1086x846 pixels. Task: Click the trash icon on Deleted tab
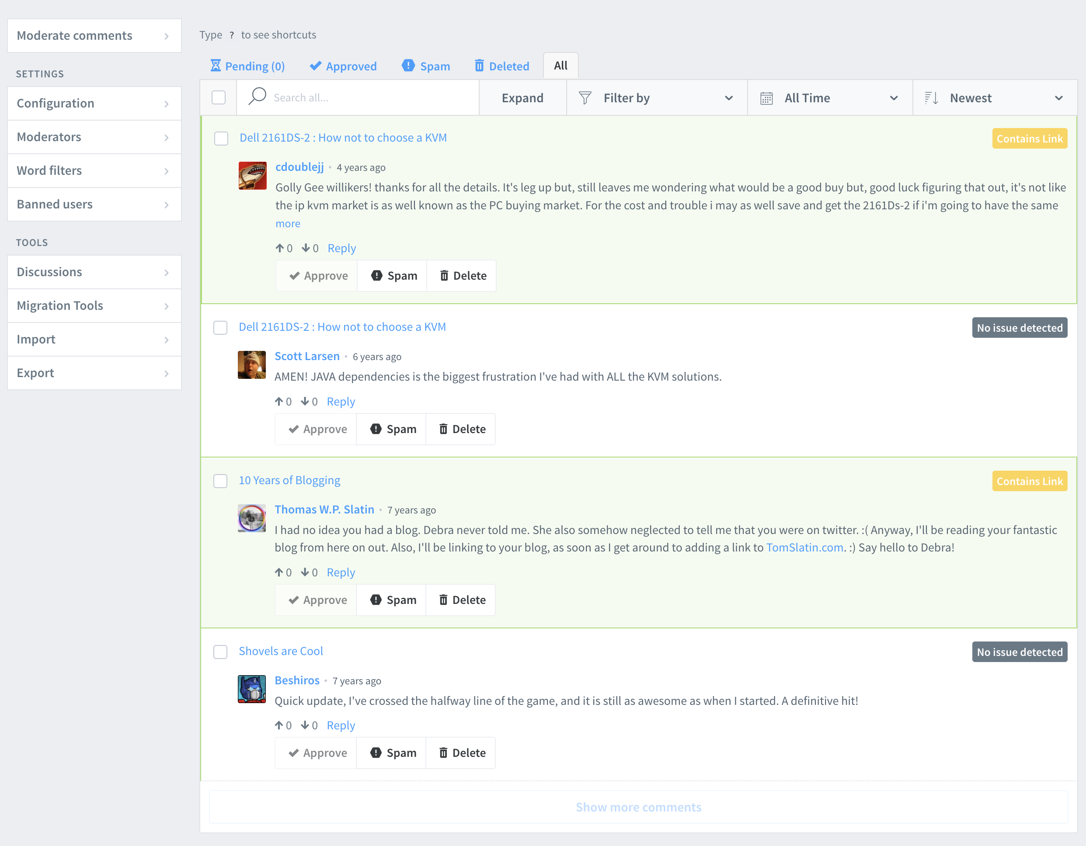(479, 66)
